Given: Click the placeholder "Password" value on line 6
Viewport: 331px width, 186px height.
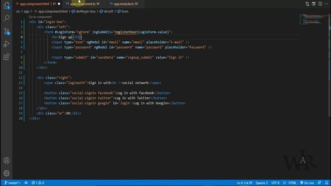Looking at the screenshot, I should coord(197,47).
